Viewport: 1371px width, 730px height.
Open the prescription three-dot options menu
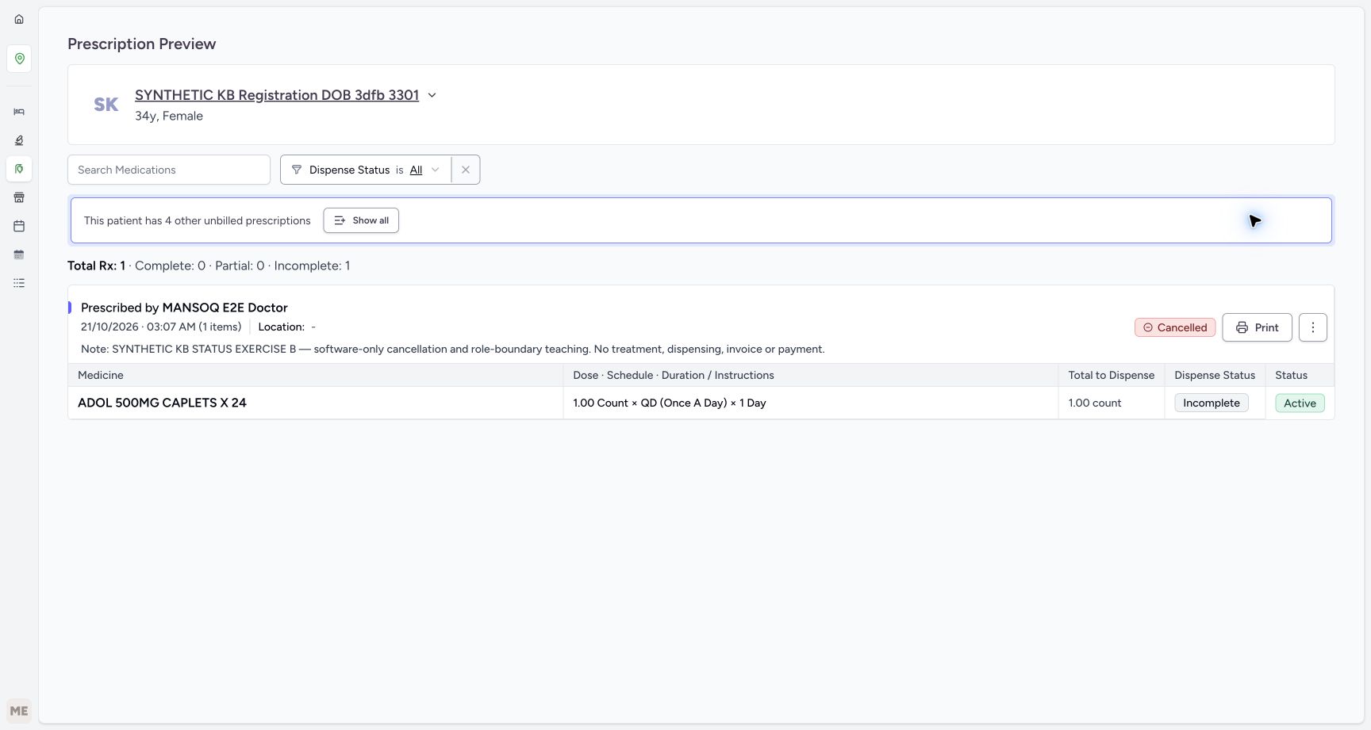pyautogui.click(x=1313, y=327)
